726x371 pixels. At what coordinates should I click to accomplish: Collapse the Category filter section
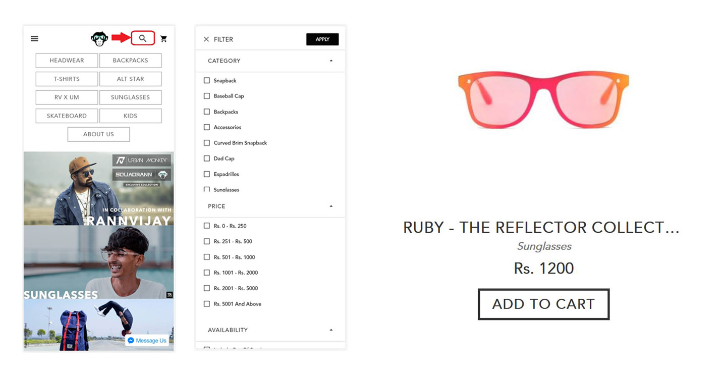pos(331,61)
